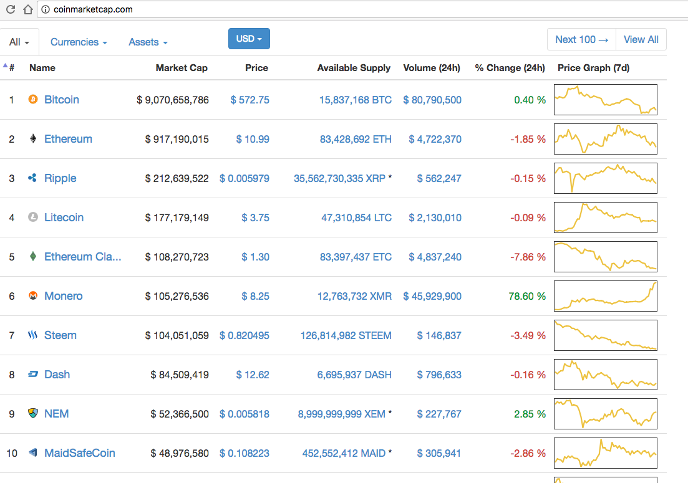This screenshot has width=688, height=483.
Task: Expand the Currencies dropdown
Action: 79,42
